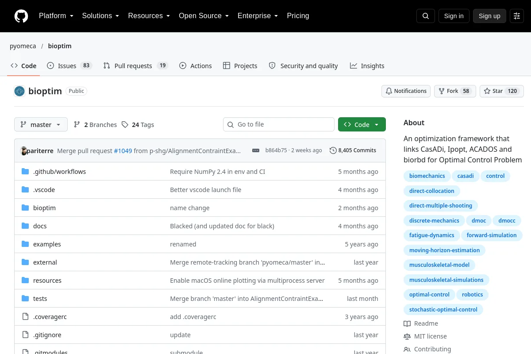Open commit hash b864b75
The height and width of the screenshot is (354, 531).
pyautogui.click(x=276, y=150)
